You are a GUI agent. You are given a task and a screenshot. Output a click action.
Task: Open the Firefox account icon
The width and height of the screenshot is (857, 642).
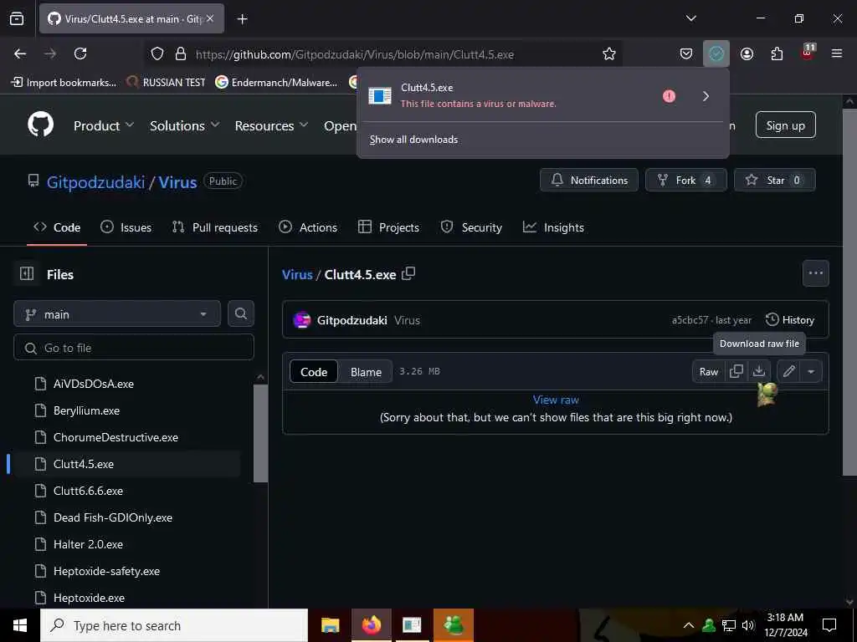747,53
